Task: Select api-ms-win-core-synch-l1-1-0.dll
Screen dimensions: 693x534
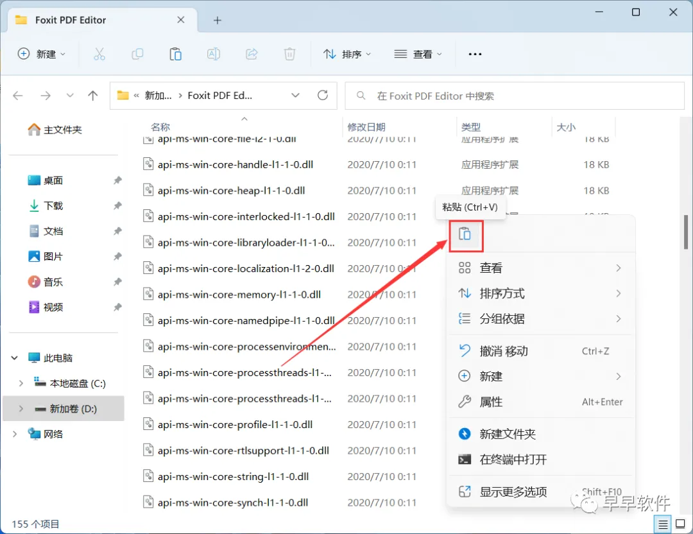Action: (x=233, y=503)
